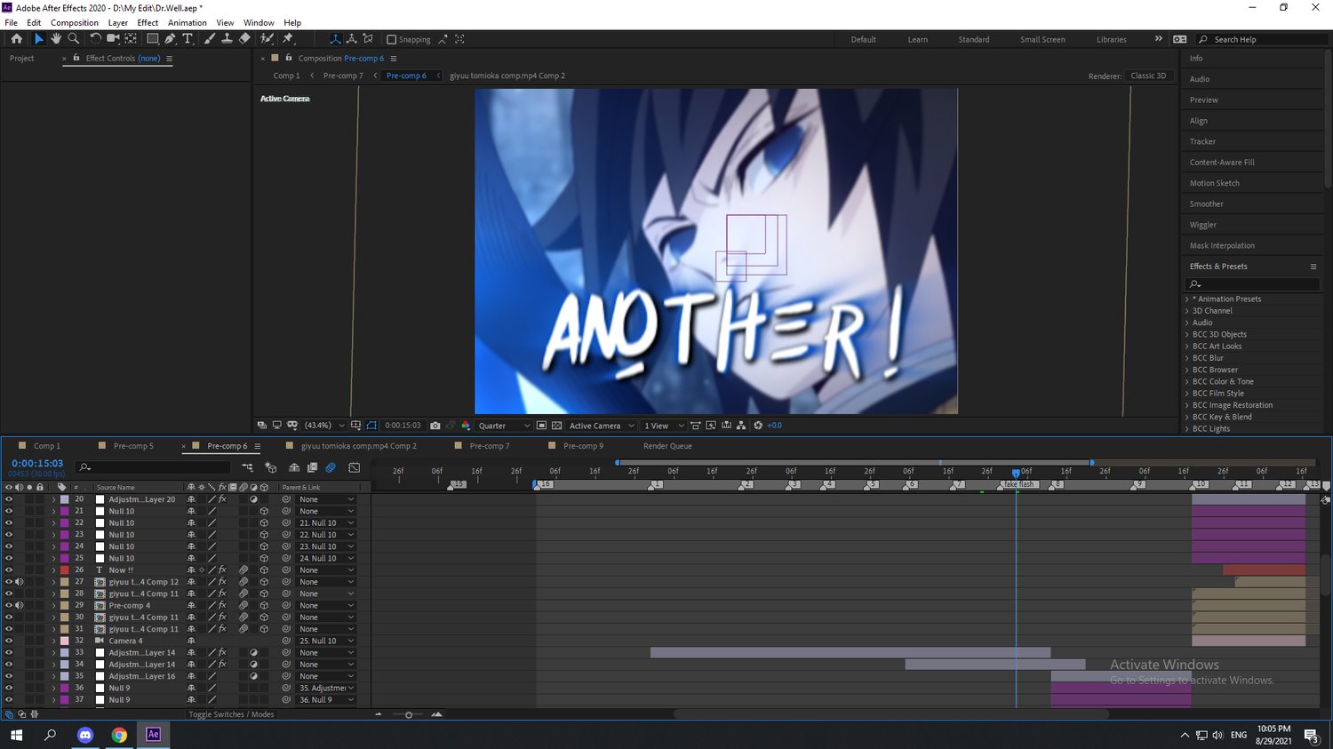Open the Active Camera view dropdown
This screenshot has height=749, width=1333.
pyautogui.click(x=602, y=426)
